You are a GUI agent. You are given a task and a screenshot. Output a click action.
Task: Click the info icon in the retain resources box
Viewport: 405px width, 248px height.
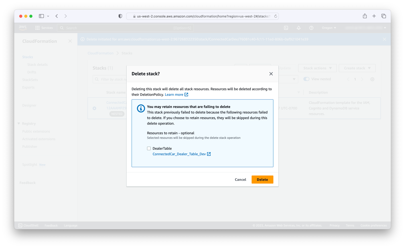click(141, 108)
